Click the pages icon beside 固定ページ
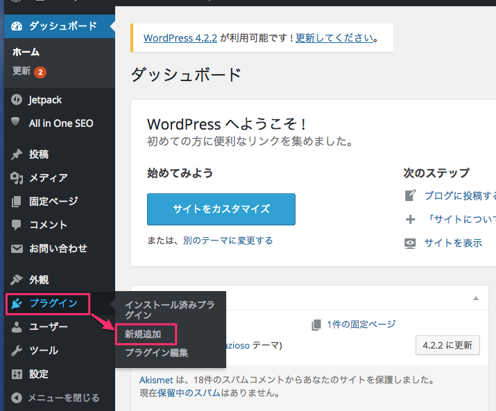Screen dimensions: 496x411 [x=17, y=202]
